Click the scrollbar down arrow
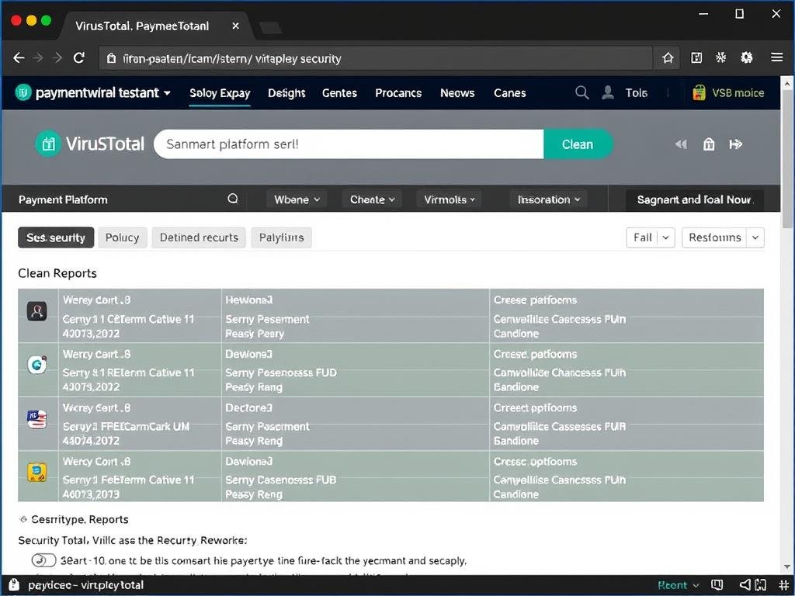Viewport: 795px width, 596px height. (787, 567)
